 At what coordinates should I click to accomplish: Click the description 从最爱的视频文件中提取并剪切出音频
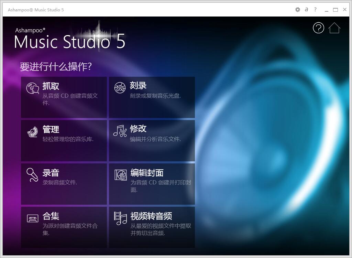[161, 229]
